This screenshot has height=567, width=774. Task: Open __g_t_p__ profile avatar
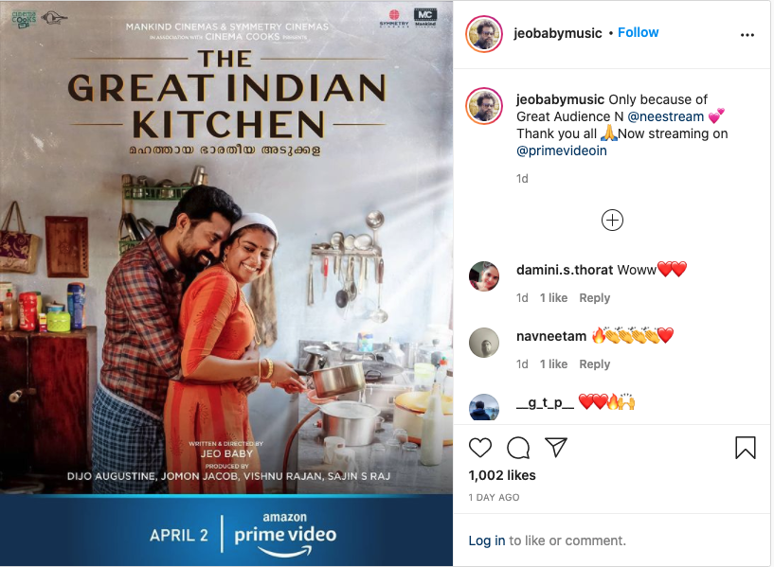click(x=484, y=407)
